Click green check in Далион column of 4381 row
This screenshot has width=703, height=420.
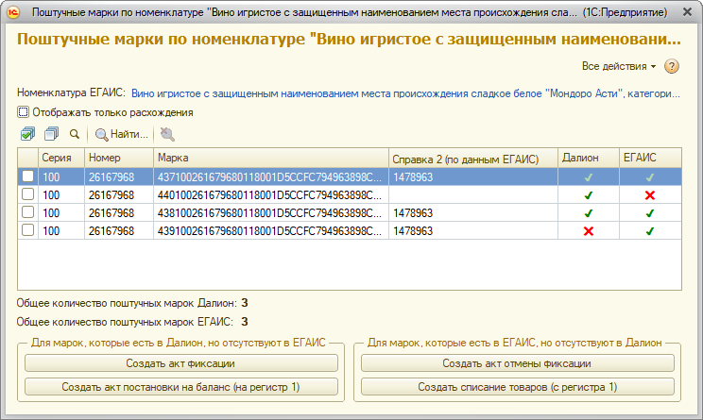pyautogui.click(x=589, y=213)
